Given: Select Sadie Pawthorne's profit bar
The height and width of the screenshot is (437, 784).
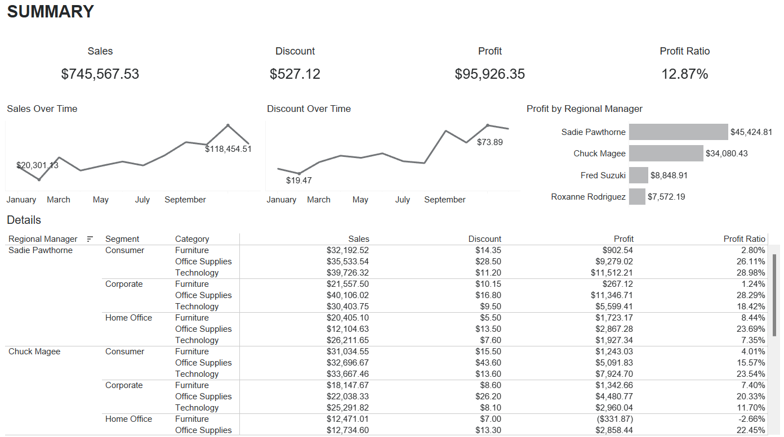Looking at the screenshot, I should click(x=678, y=132).
